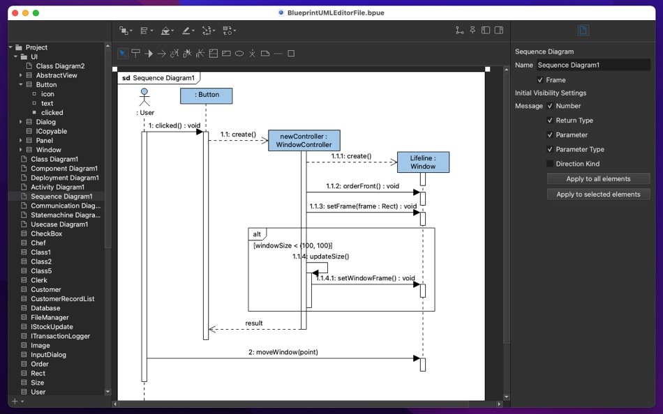Click the '2: moveWindow(point)' message label
Viewport: 663px width, 414px height.
point(283,352)
